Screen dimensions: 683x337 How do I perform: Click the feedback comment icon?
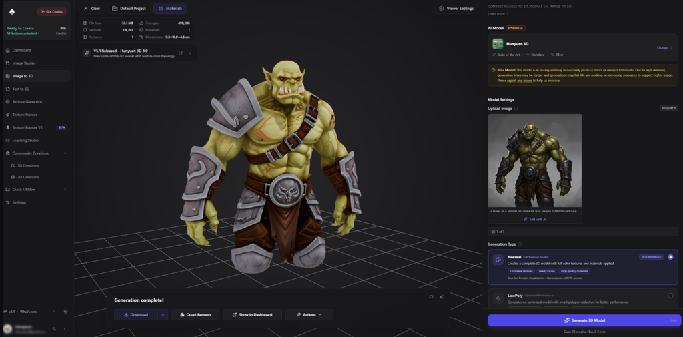pos(431,297)
